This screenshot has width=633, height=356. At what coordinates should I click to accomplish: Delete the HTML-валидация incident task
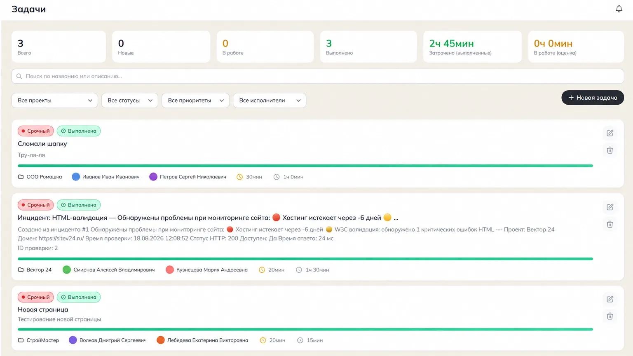point(610,224)
